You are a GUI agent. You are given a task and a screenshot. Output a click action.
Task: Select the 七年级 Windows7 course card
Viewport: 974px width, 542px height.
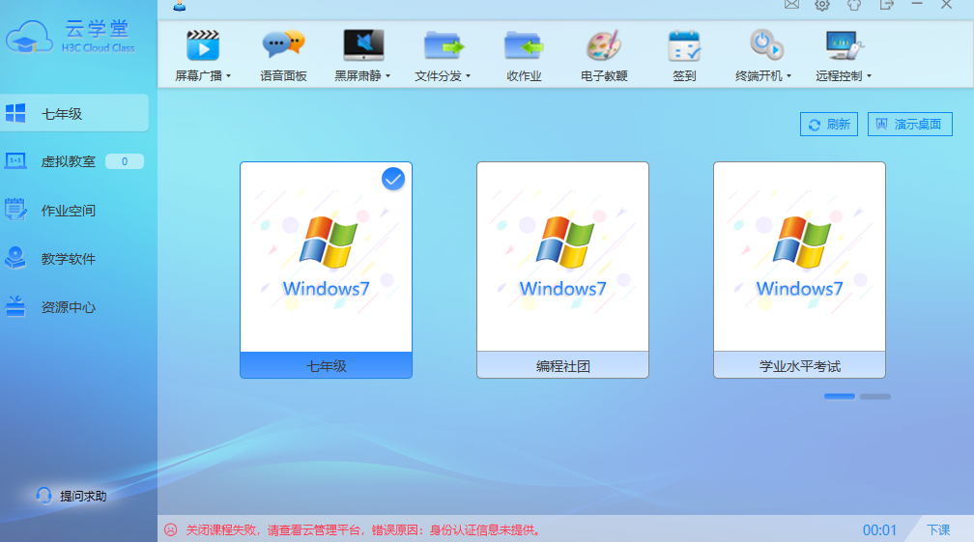(327, 271)
